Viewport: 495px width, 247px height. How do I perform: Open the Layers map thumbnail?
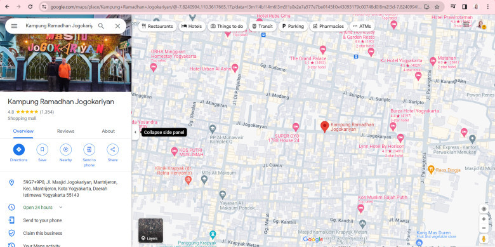pos(150,230)
